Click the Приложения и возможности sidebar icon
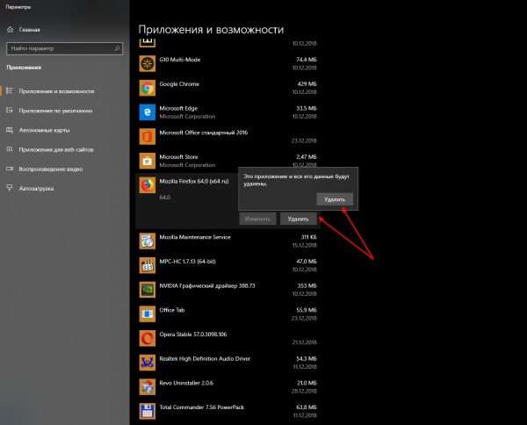This screenshot has height=425, width=527. point(10,90)
